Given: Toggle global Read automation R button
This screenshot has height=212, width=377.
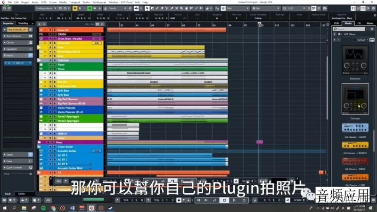Looking at the screenshot, I should pos(90,8).
